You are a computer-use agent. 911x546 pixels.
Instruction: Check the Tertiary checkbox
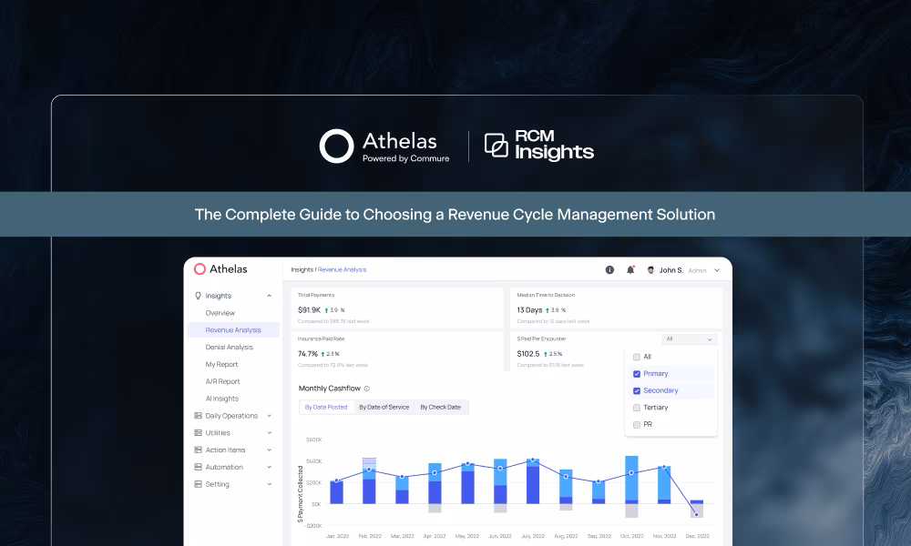637,408
